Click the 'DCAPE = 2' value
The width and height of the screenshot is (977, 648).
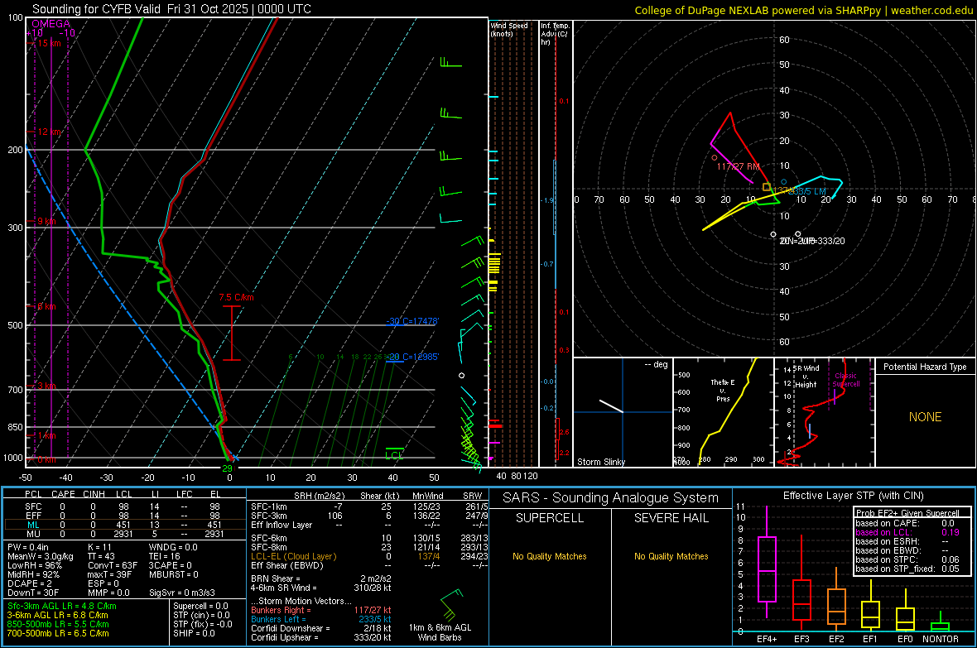click(x=29, y=583)
